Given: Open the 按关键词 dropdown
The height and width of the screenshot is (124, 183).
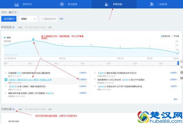Looking at the screenshot, I should 9,19.
